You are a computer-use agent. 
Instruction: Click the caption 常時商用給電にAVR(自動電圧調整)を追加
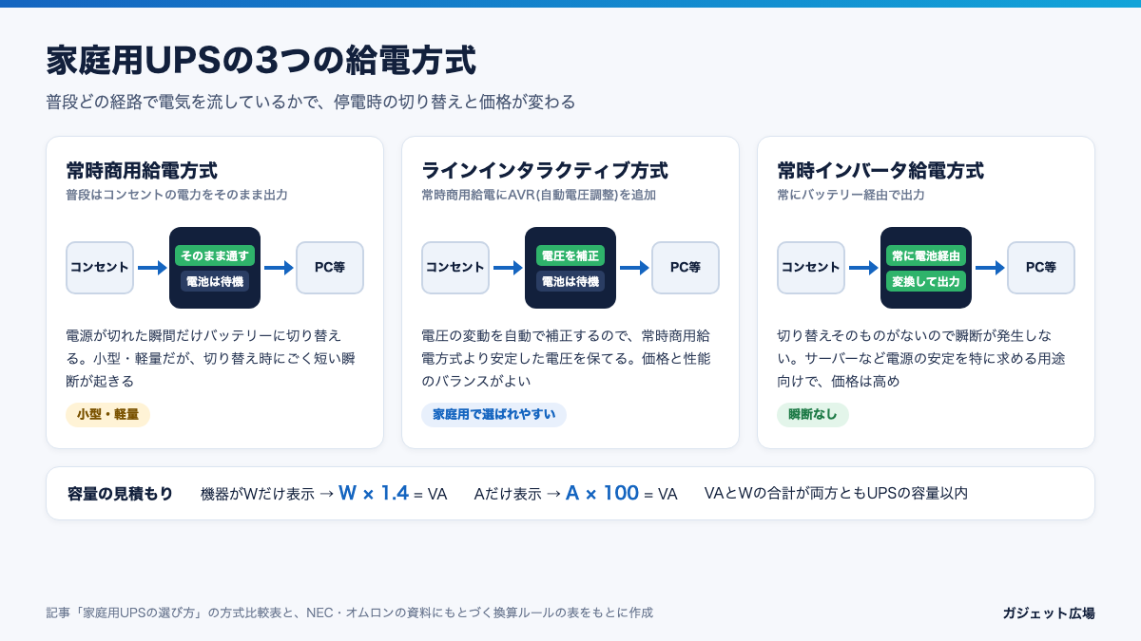click(x=538, y=195)
